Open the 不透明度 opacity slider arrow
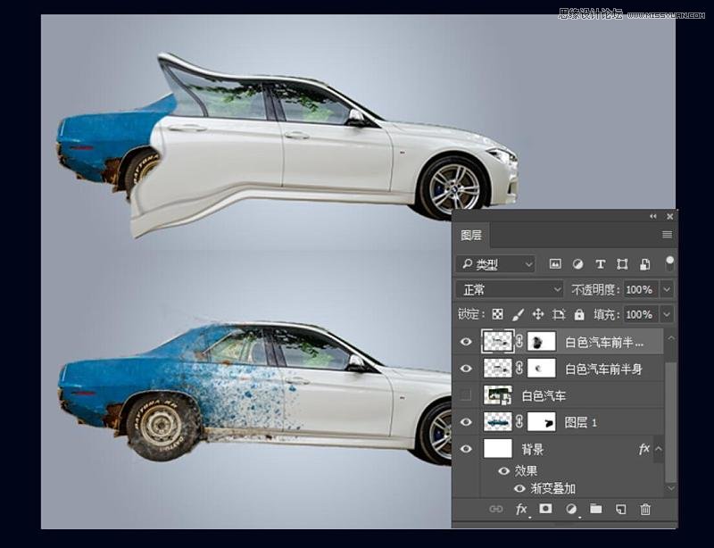The image size is (714, 548). [x=666, y=289]
